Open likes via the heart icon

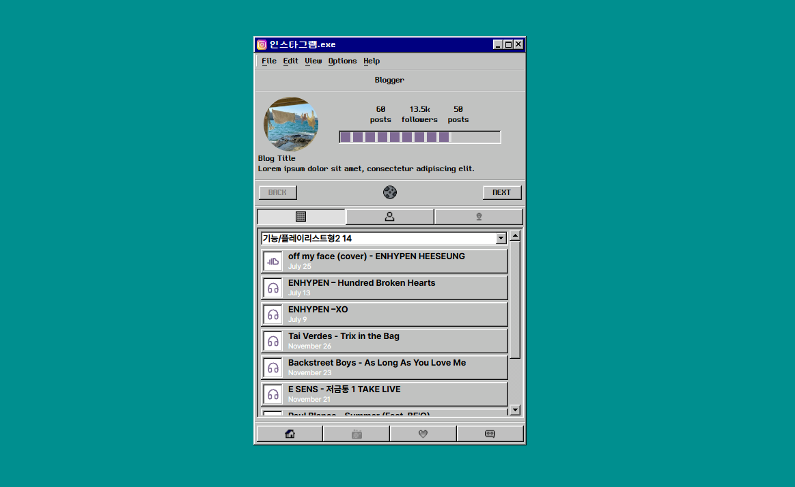tap(423, 434)
